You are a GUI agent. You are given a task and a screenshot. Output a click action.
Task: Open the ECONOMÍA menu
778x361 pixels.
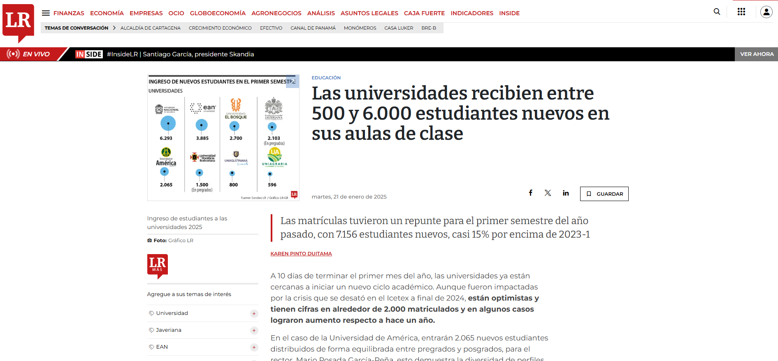tap(107, 13)
